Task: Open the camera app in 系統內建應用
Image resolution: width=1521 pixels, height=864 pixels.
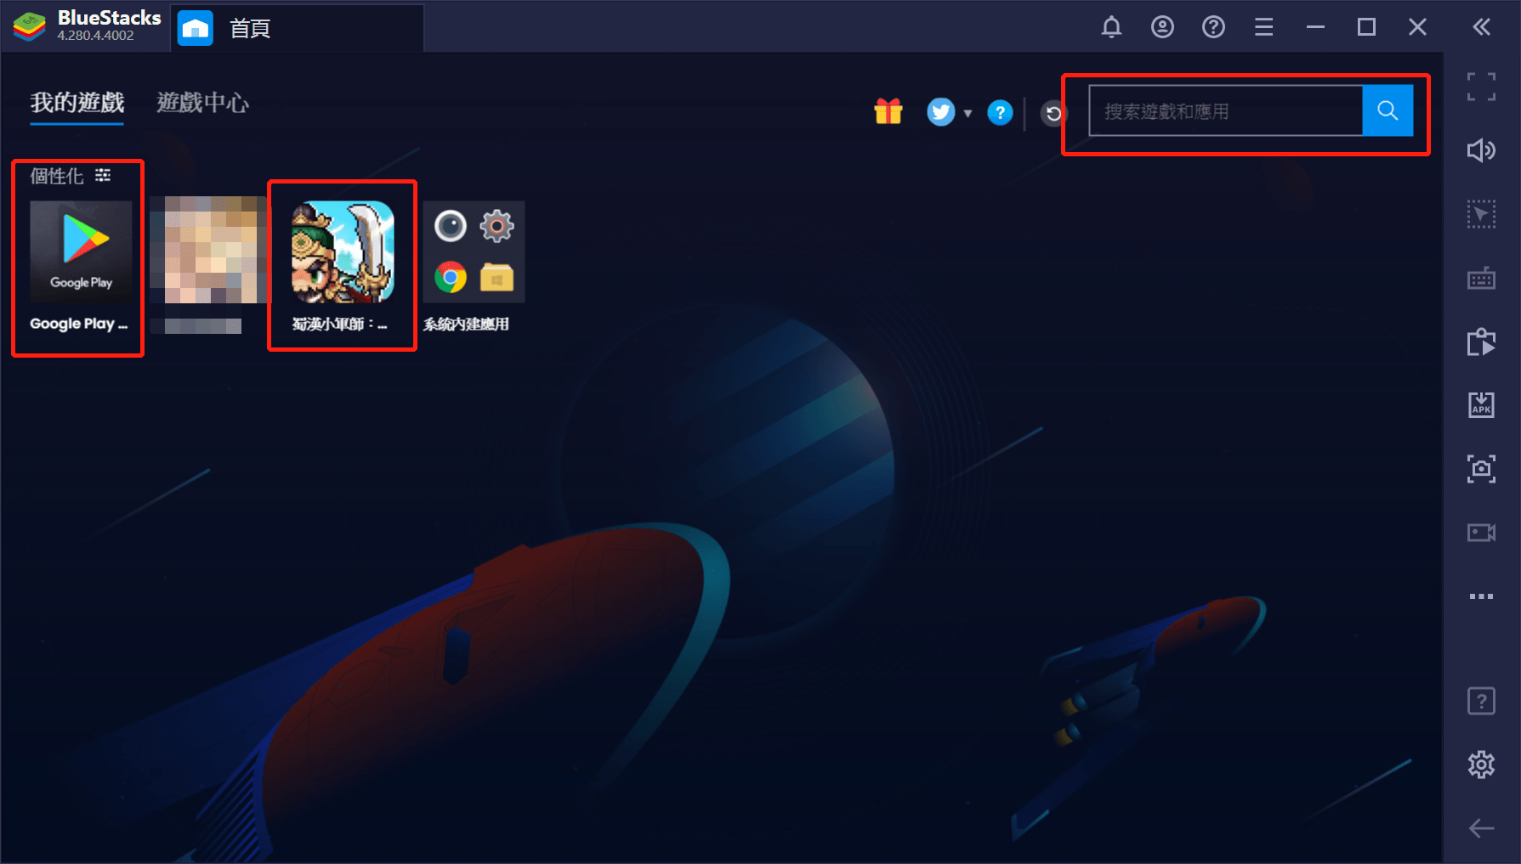Action: click(451, 226)
